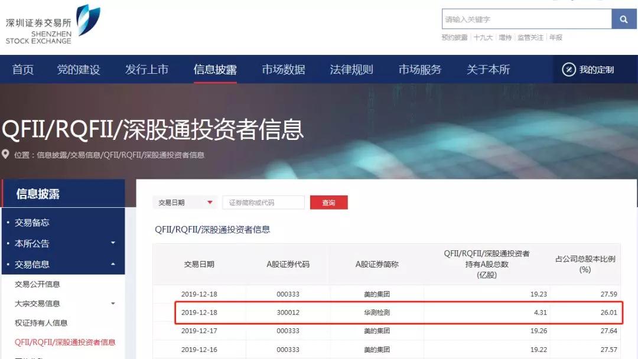Click the 持有A股总数 column header
Image resolution: width=638 pixels, height=359 pixels.
point(487,265)
